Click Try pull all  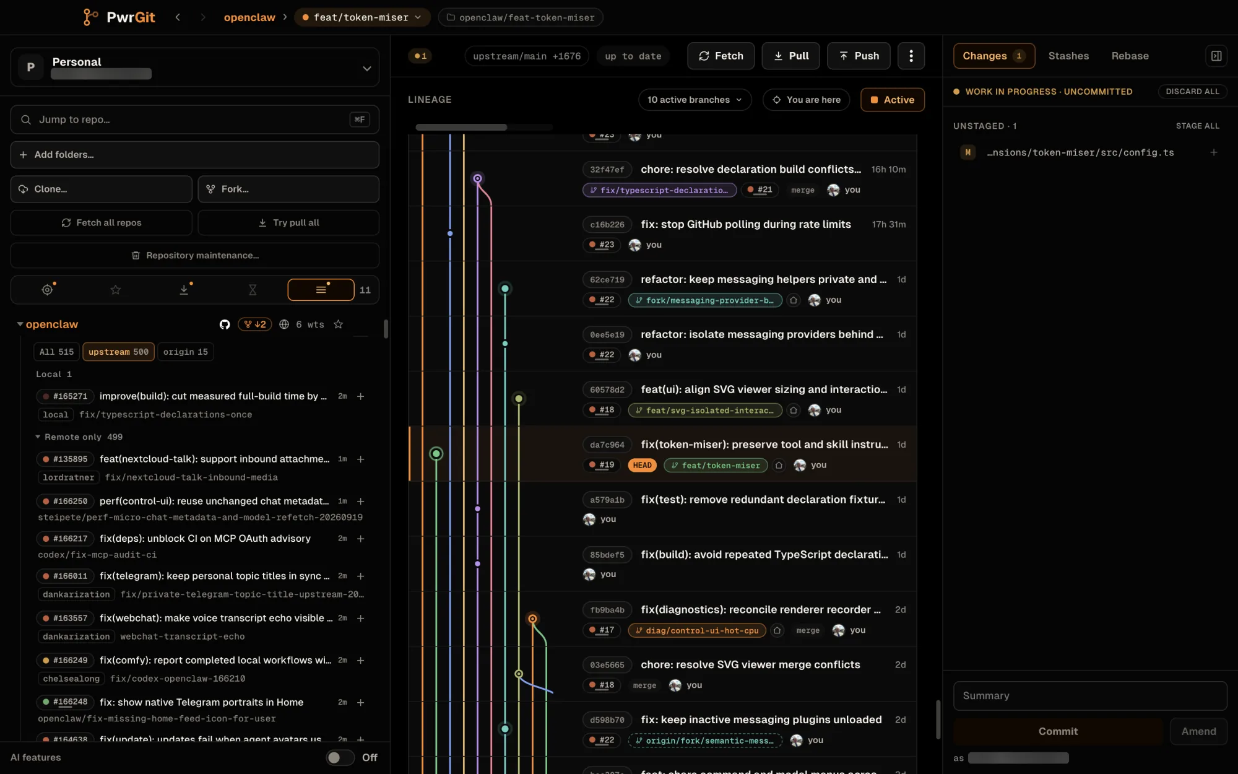[x=288, y=223]
